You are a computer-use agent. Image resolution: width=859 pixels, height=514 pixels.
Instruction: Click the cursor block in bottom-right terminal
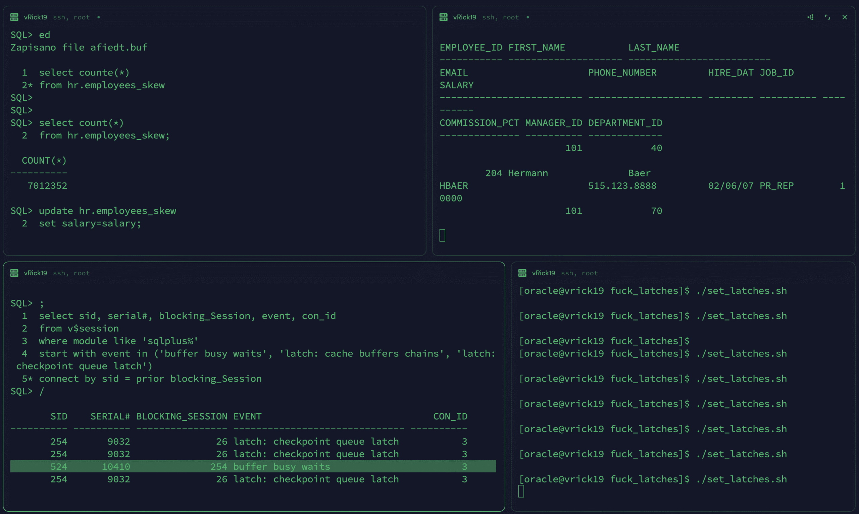click(521, 491)
